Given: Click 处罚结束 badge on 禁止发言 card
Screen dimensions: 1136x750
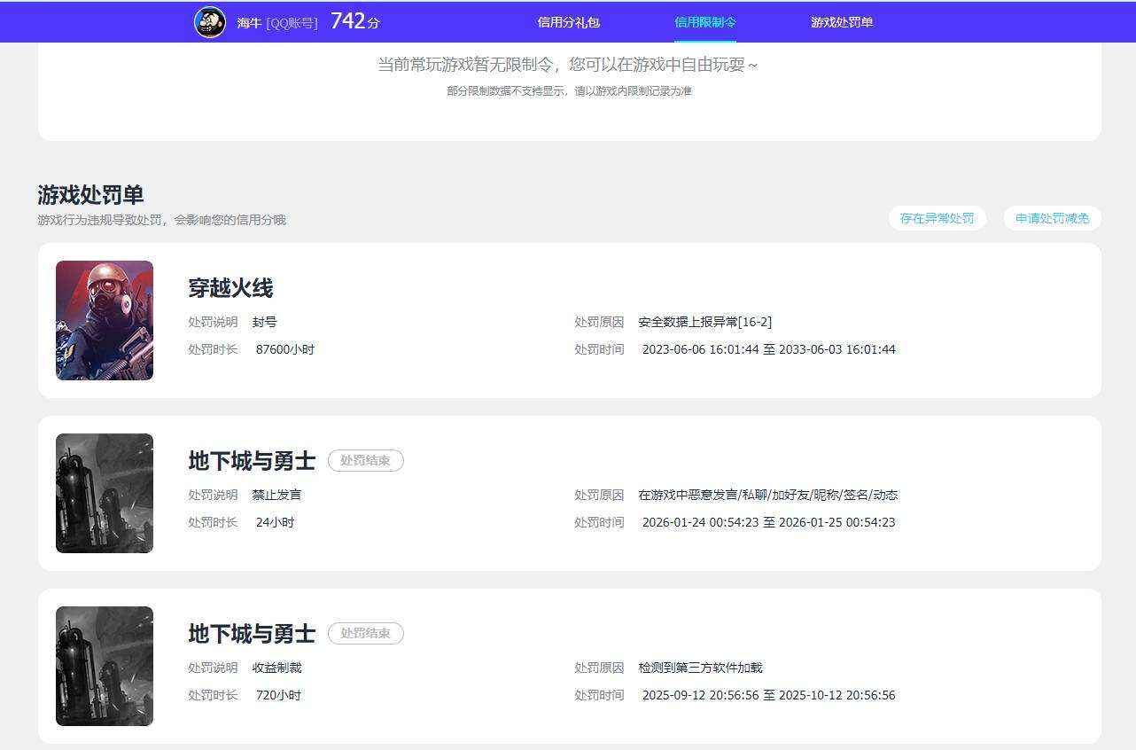Looking at the screenshot, I should 366,461.
